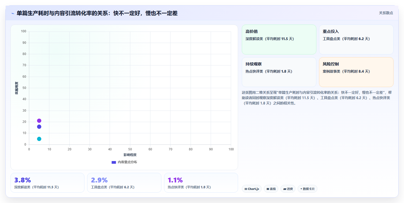404x203 pixels.
Task: Click the 实施难度 y-axis title
Action: [17, 88]
